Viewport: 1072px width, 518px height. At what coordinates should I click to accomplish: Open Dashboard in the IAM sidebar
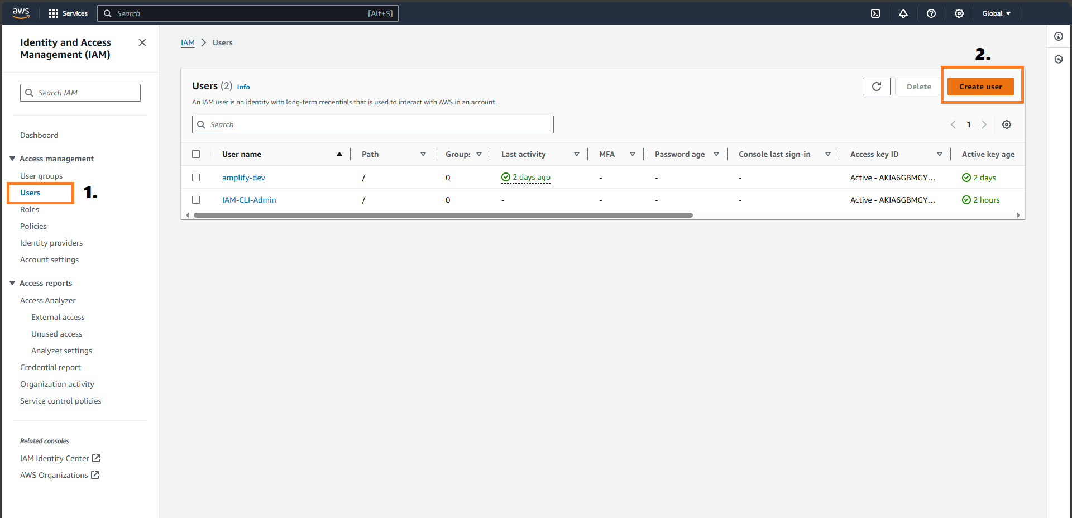[x=39, y=135]
